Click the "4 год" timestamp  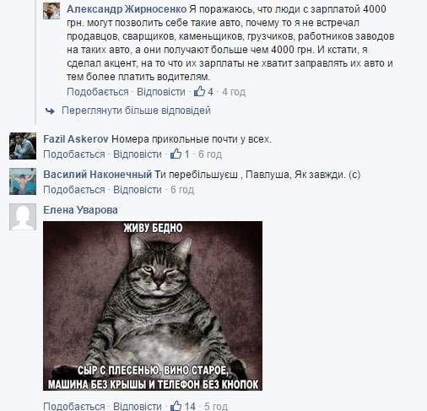tap(234, 92)
